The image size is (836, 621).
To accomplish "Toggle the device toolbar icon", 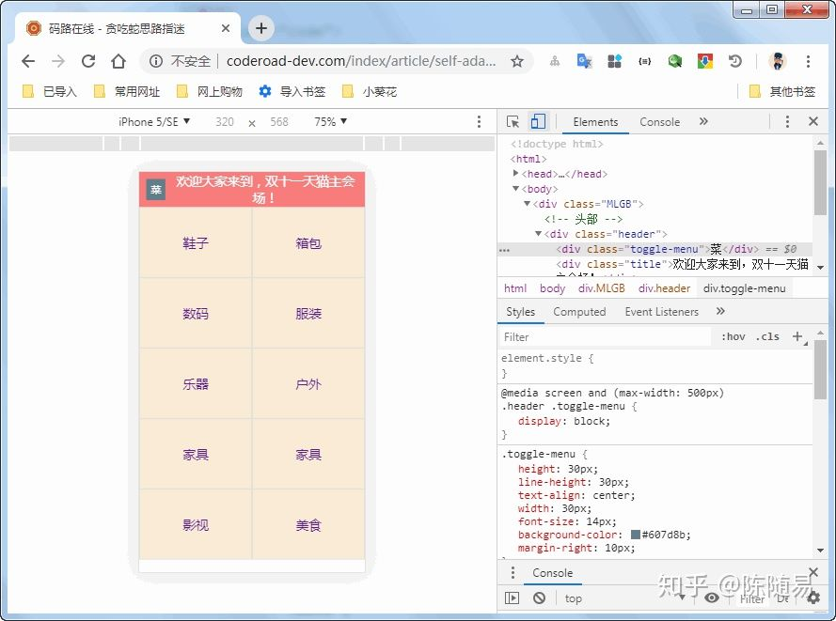I will coord(537,122).
